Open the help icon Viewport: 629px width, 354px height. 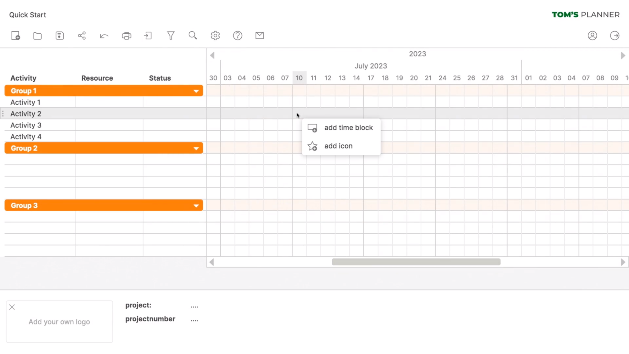coord(237,36)
